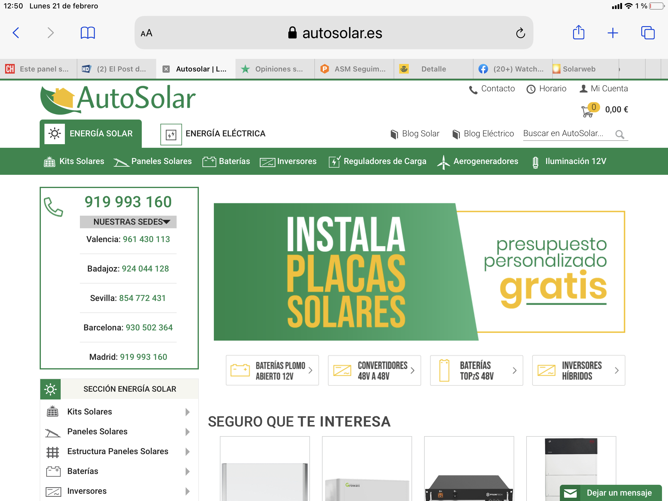Open Kits Solares in green nav bar
The image size is (668, 501).
74,161
